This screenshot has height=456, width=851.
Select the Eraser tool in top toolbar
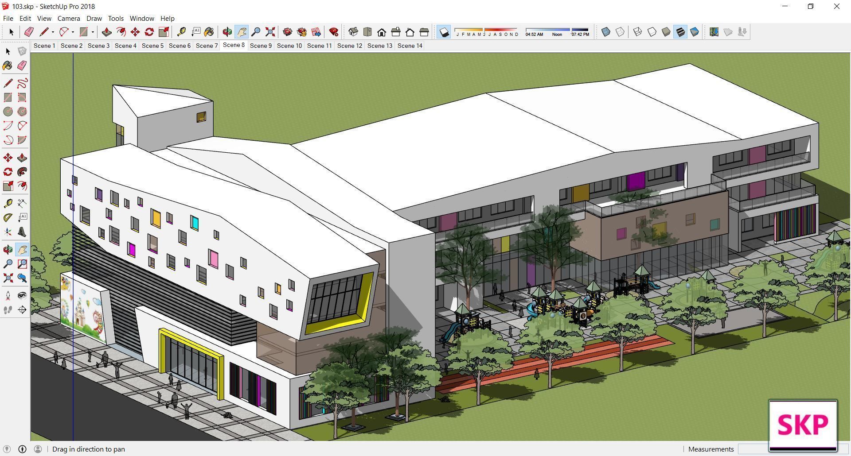coord(29,32)
